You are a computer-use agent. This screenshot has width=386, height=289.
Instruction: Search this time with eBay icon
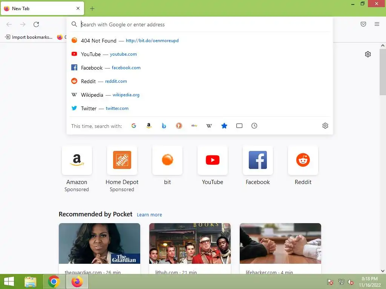point(194,126)
